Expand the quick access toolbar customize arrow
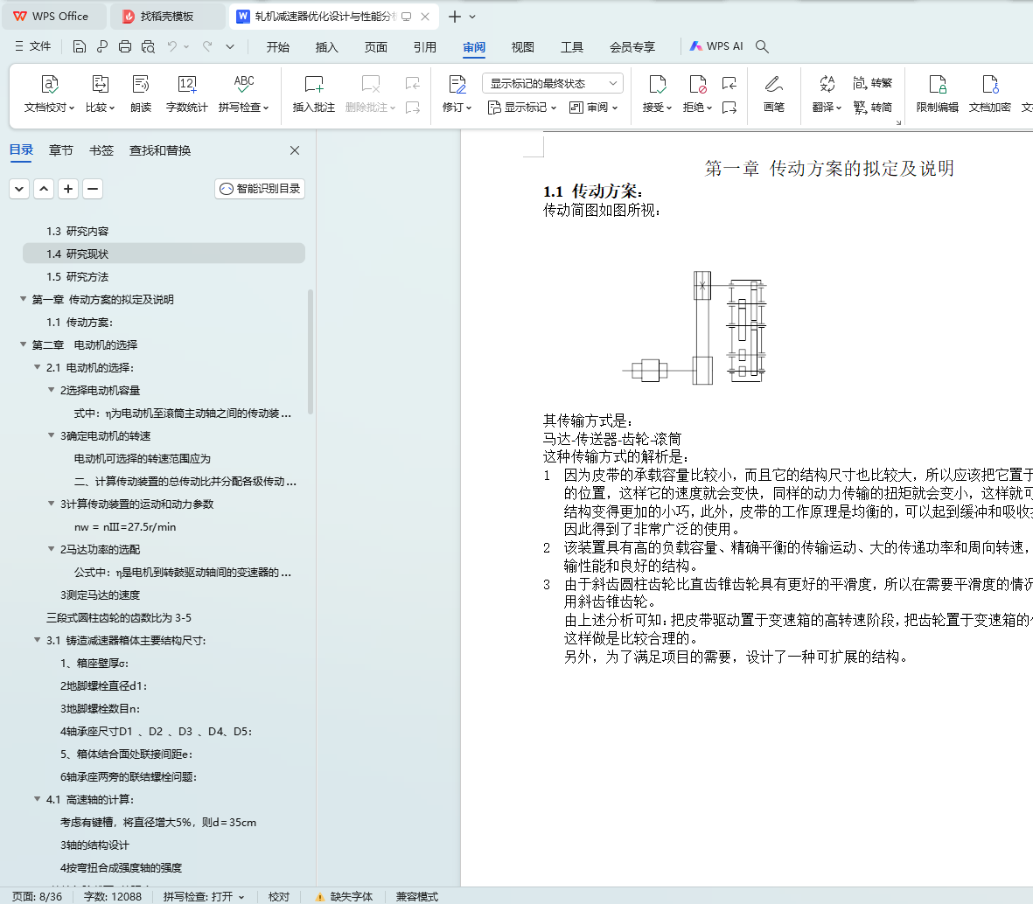Screen dimensions: 1033x904 (x=230, y=46)
